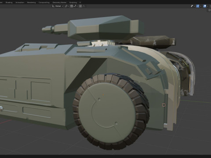This screenshot has height=158, width=211.
Task: Toggle the snapping magnet button
Action: pos(72,6)
